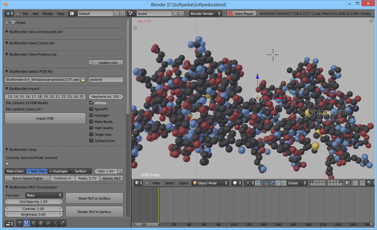The width and height of the screenshot is (377, 230).
Task: Collapse the BioBlender Import panel
Action: tap(7, 89)
